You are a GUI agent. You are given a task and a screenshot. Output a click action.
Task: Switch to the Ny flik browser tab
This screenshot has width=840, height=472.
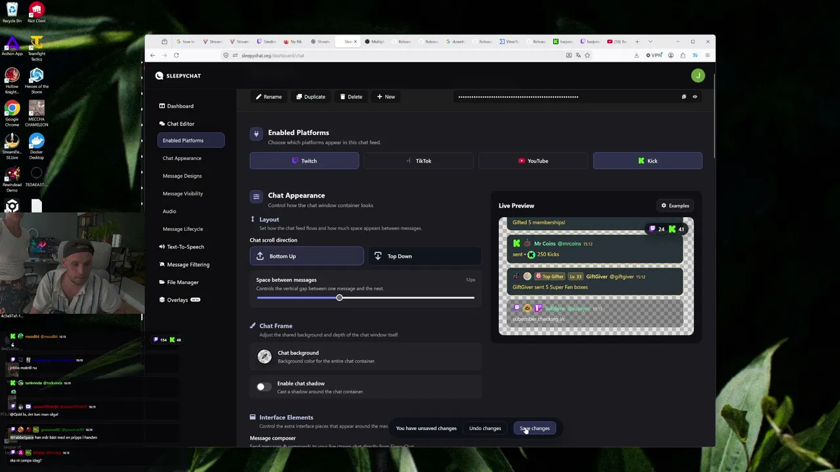(295, 41)
